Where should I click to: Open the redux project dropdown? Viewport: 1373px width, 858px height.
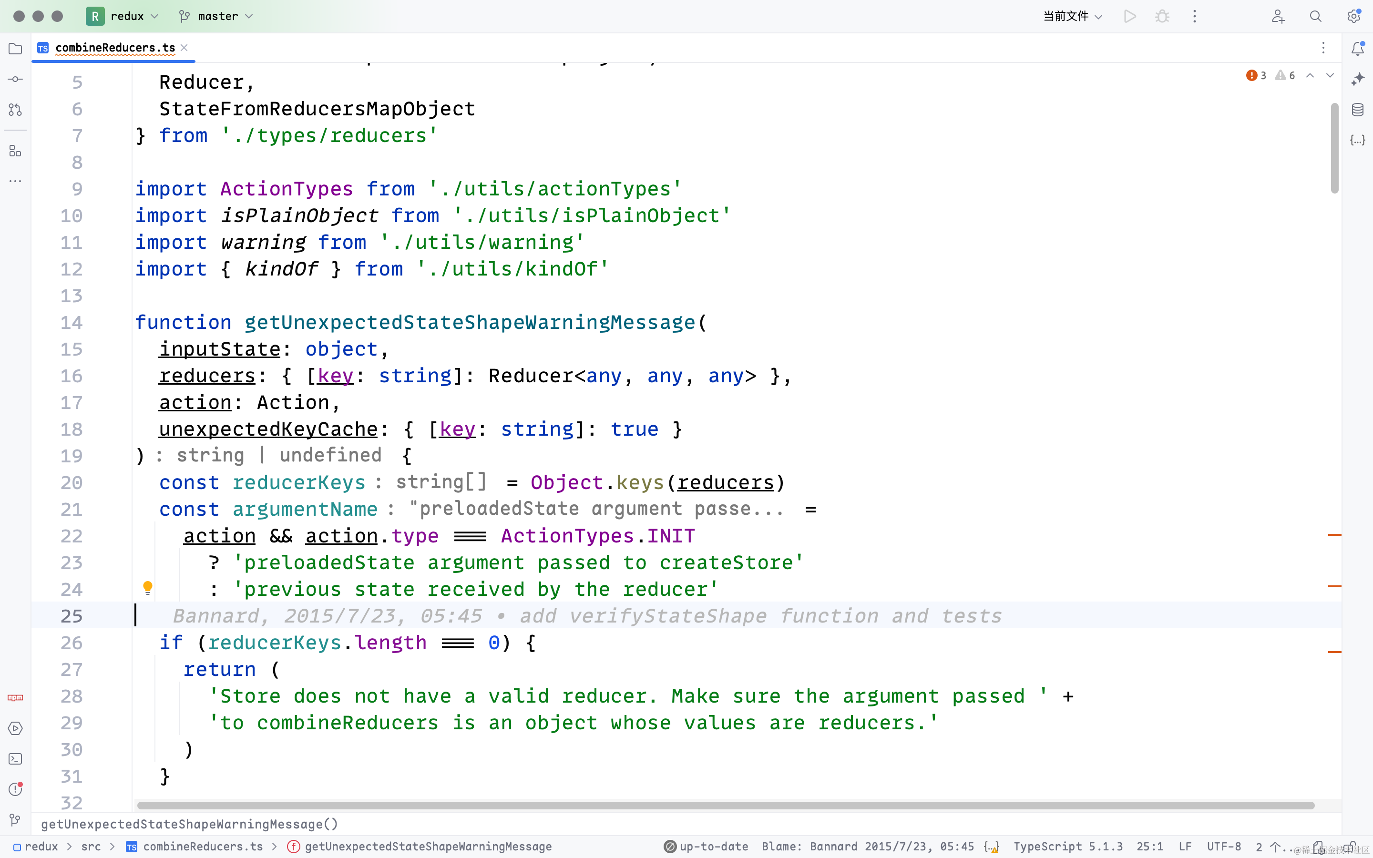tap(123, 17)
